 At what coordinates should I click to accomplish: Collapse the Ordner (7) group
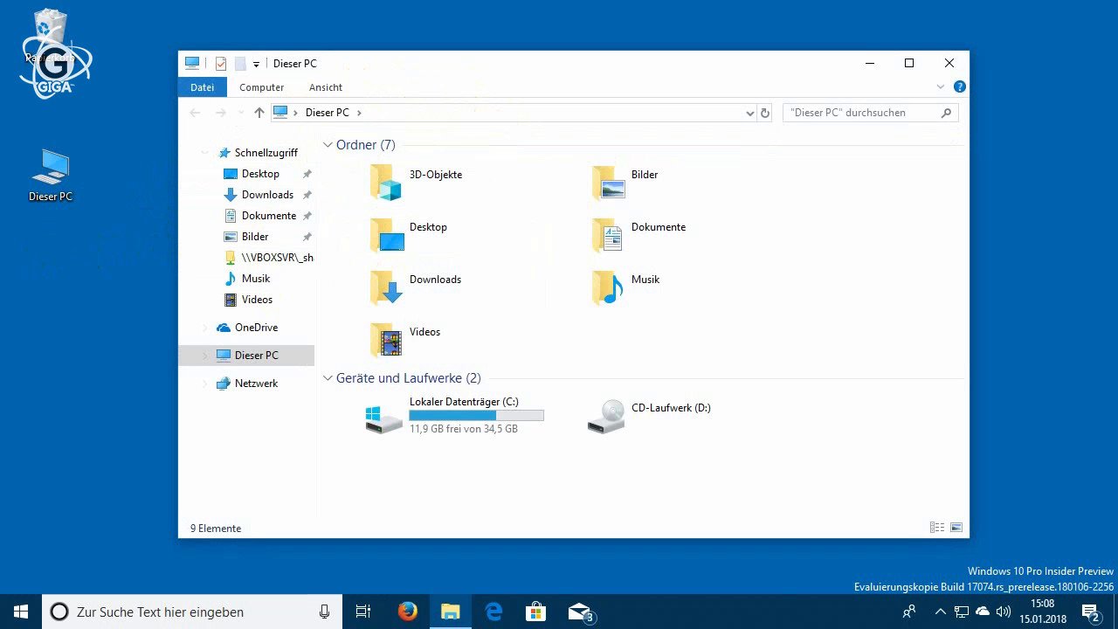point(328,145)
